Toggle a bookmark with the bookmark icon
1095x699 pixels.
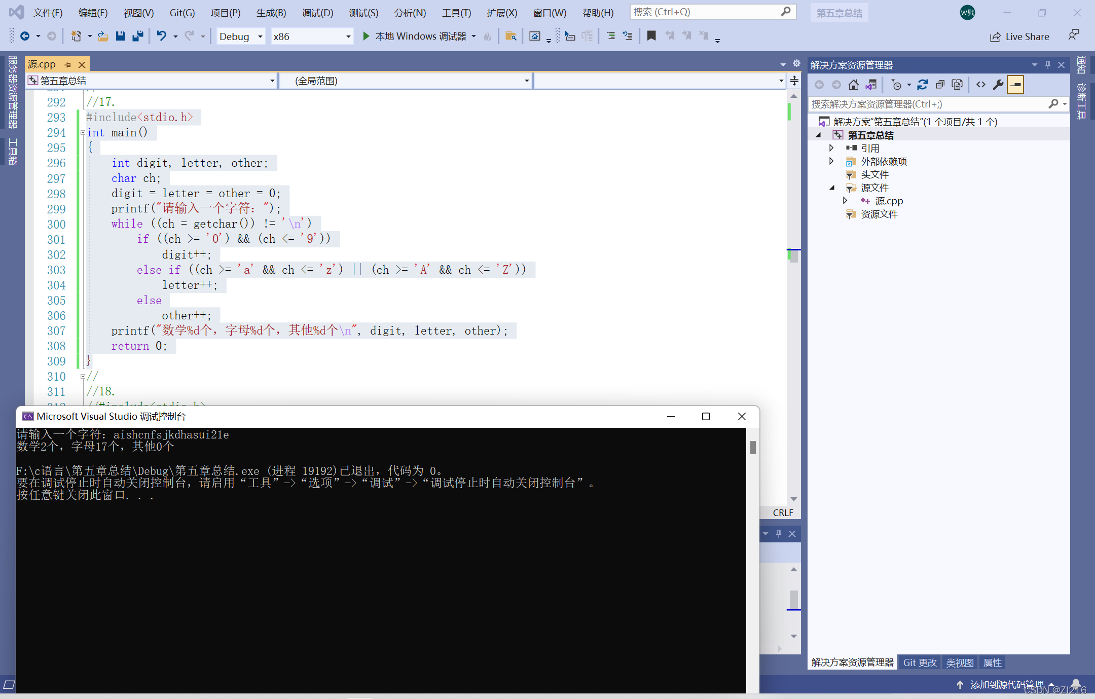(x=652, y=35)
